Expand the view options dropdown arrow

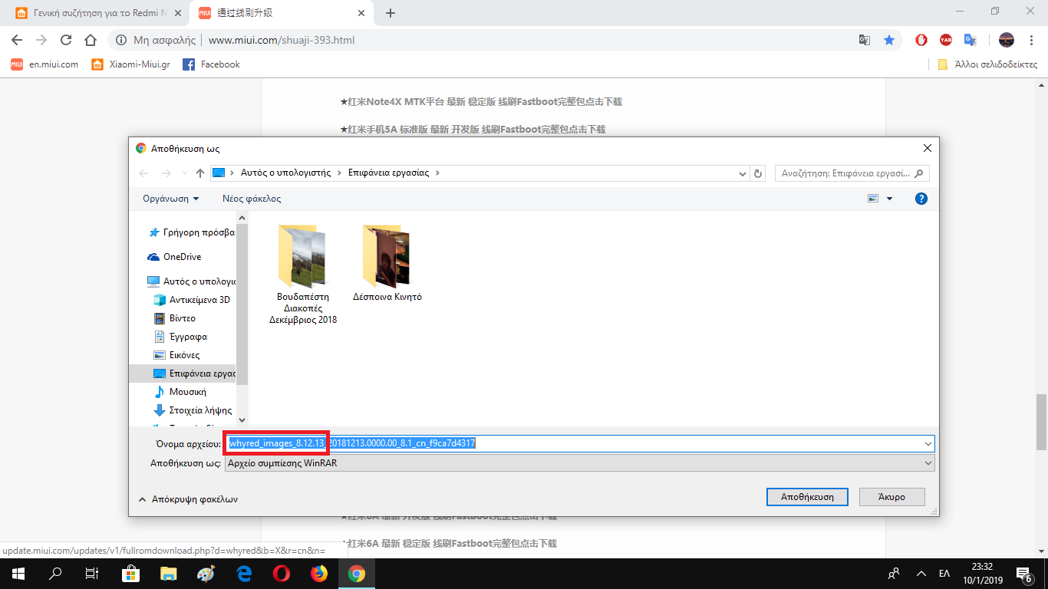tap(890, 199)
